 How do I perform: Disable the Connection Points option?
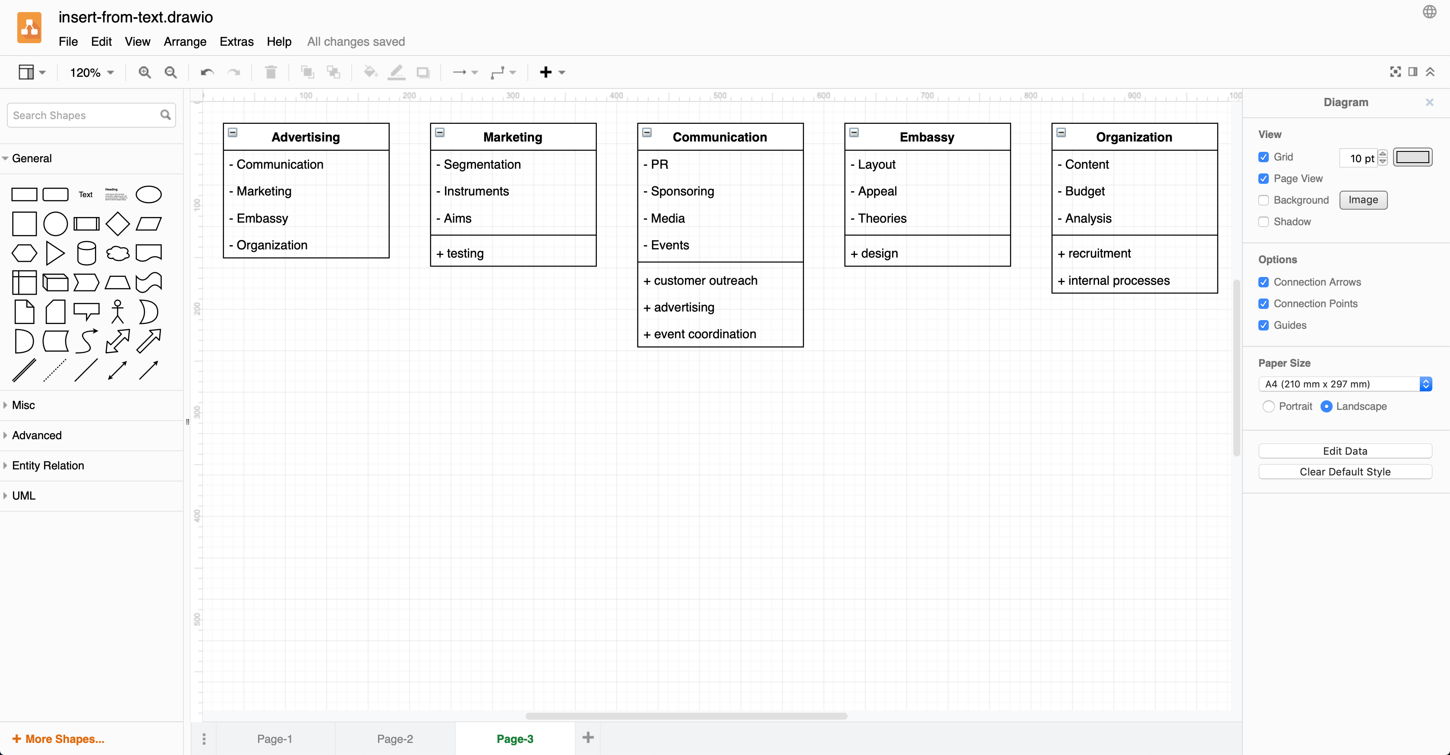pyautogui.click(x=1263, y=303)
